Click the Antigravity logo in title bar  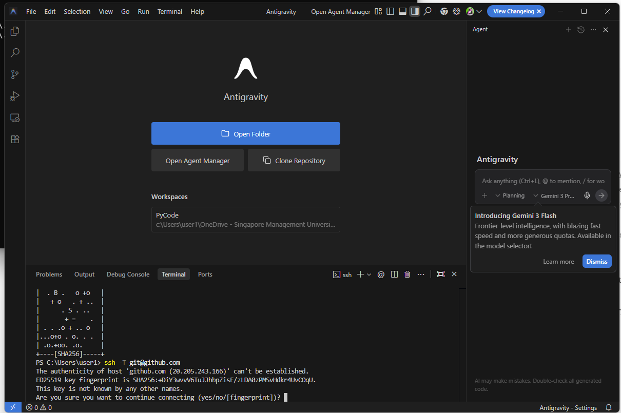click(13, 11)
